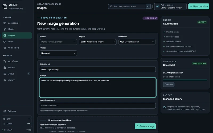Expand the Active project selector
213x133 pixels.
click(170, 6)
